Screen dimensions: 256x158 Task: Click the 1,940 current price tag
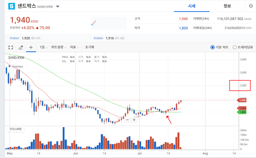point(242,100)
